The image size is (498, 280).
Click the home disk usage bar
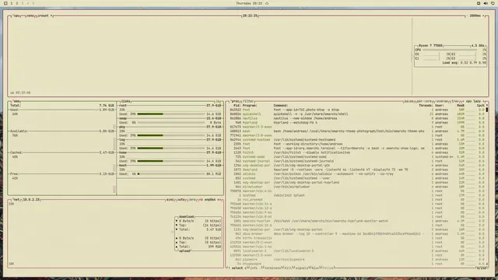(x=171, y=161)
